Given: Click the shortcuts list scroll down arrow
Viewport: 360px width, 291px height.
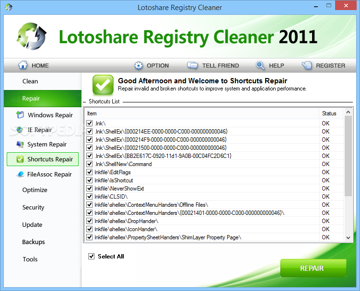Looking at the screenshot, I should [x=348, y=237].
